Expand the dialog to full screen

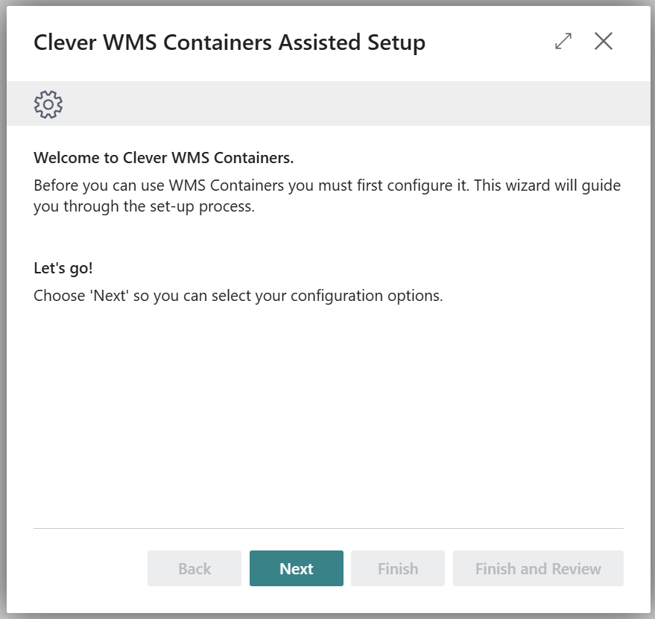(563, 42)
